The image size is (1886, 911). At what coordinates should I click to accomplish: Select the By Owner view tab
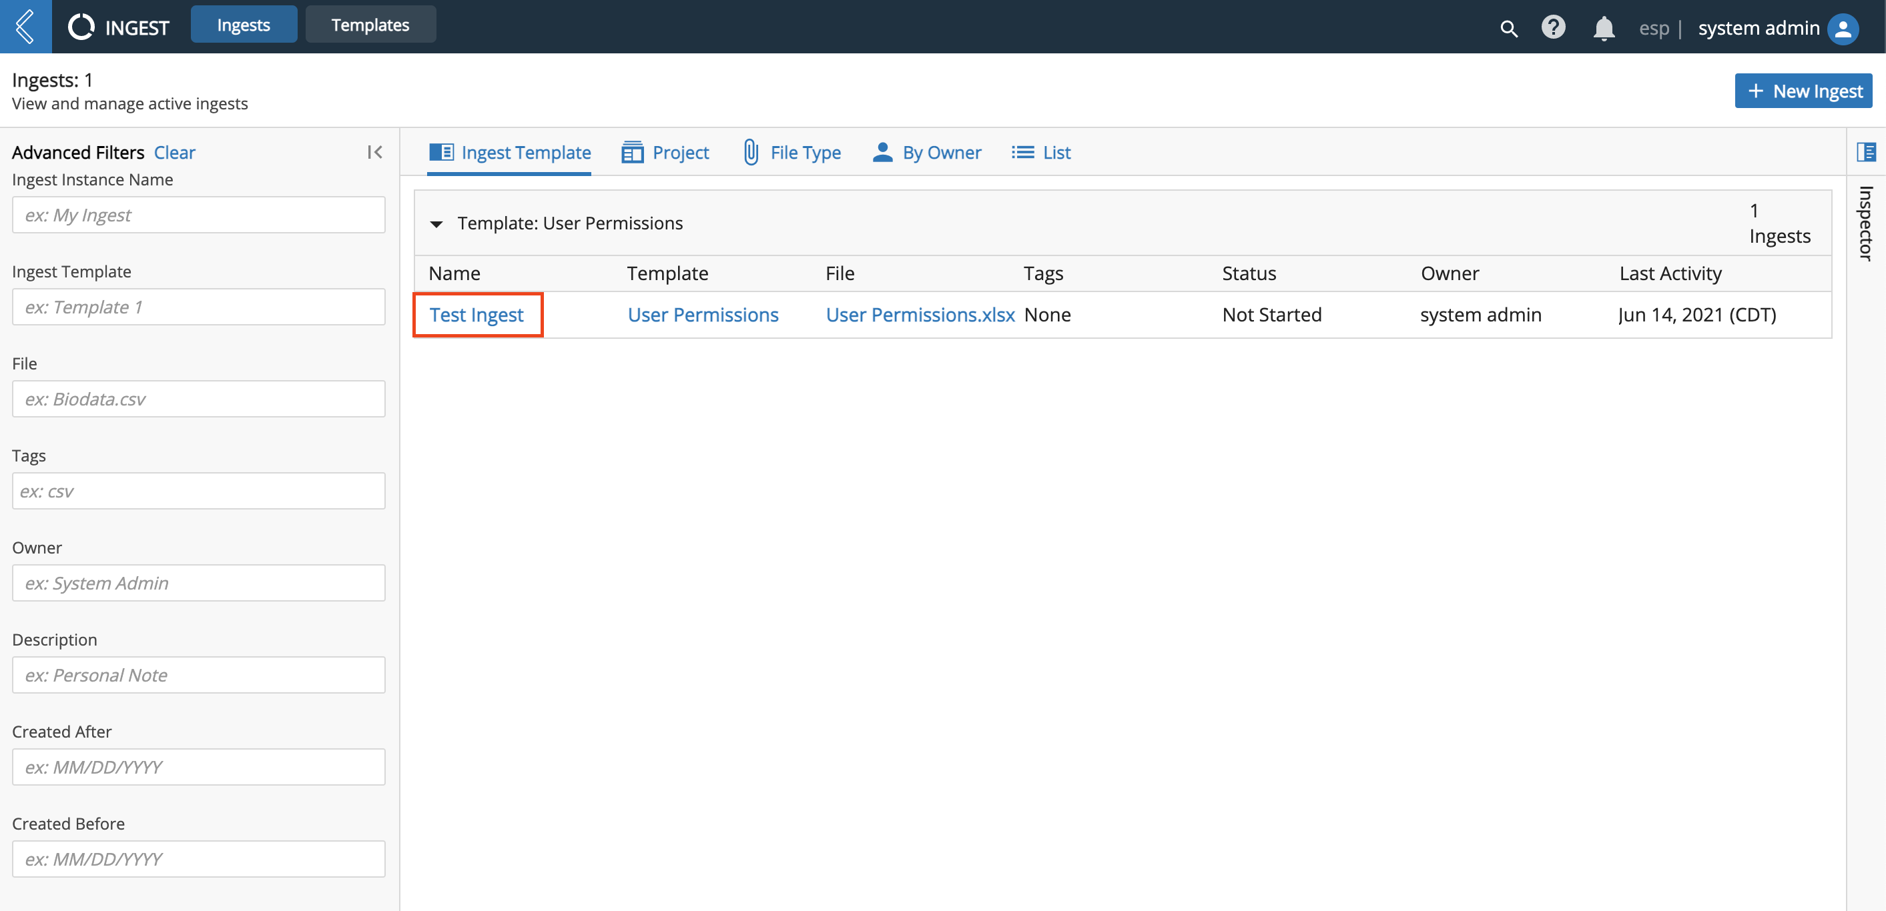coord(927,152)
